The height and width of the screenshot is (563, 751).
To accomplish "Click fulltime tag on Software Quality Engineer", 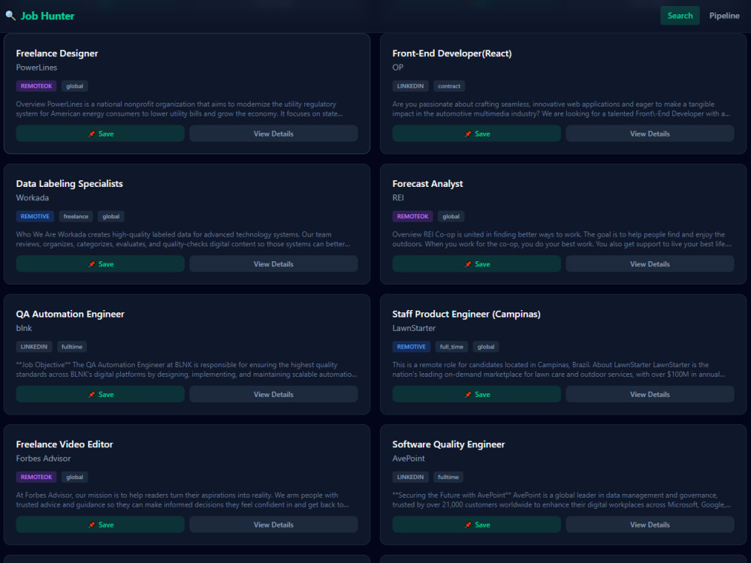I will pyautogui.click(x=448, y=477).
